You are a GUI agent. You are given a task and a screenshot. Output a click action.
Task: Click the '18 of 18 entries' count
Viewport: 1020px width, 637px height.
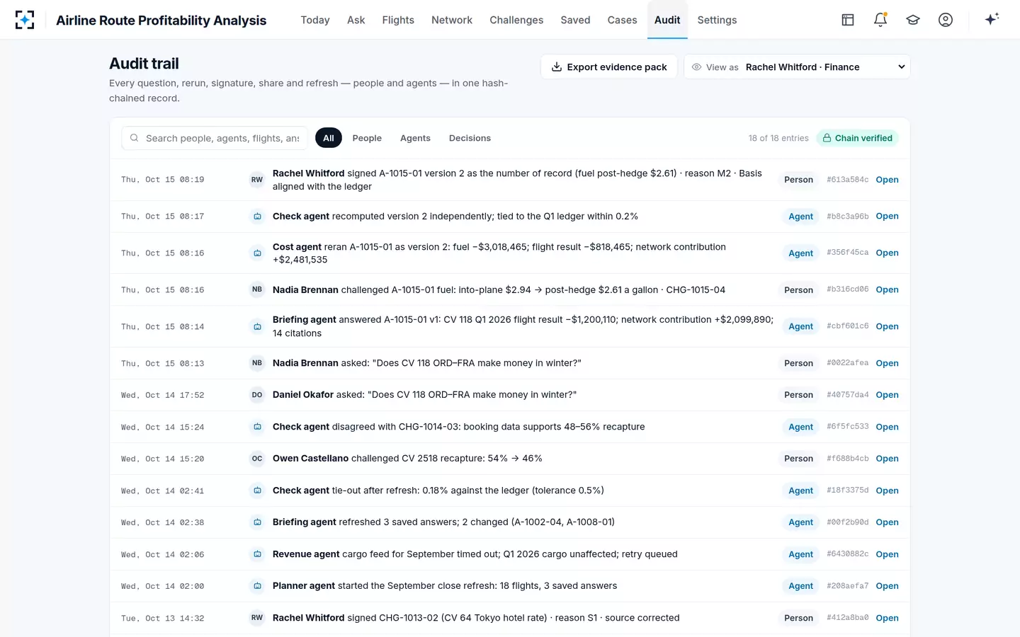(x=778, y=138)
